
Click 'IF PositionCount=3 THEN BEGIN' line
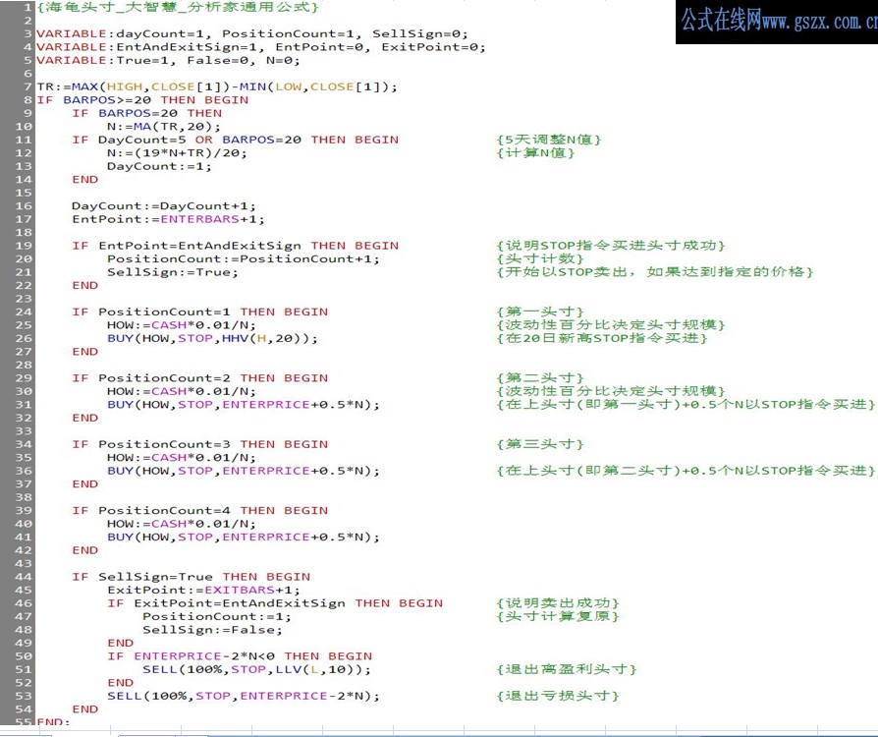coord(200,444)
